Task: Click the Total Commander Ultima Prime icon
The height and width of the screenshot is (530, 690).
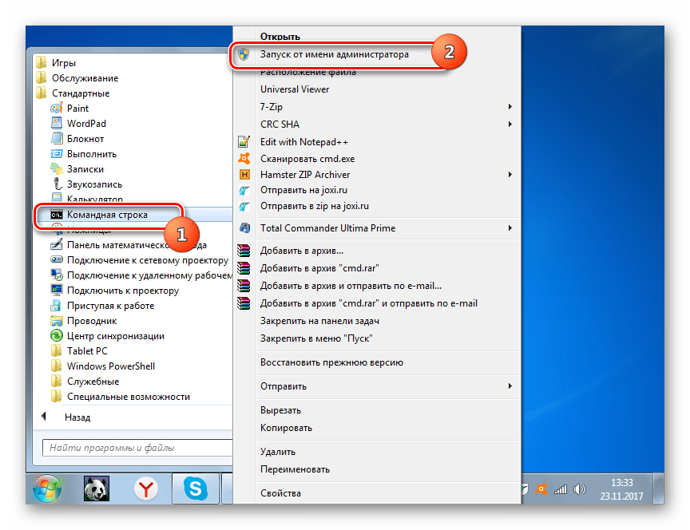Action: [x=244, y=227]
